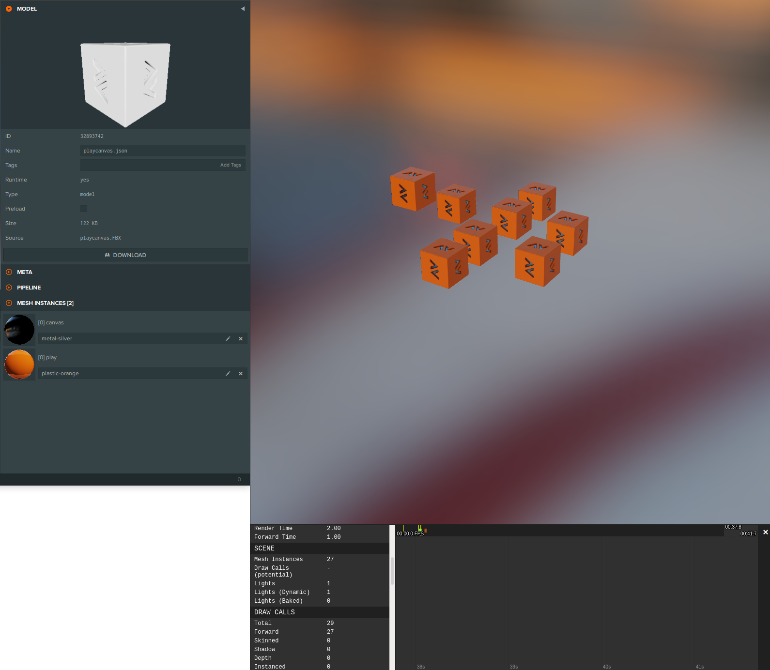Remove the metal-silver material assignment
The height and width of the screenshot is (670, 770).
point(241,338)
